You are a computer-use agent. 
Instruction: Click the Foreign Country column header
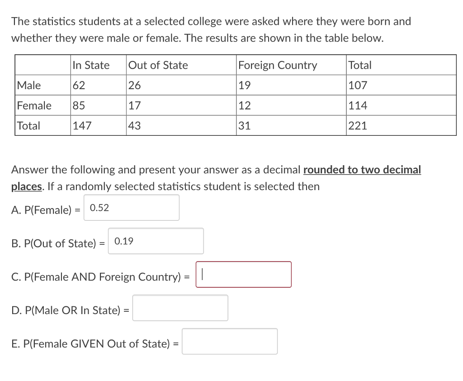pyautogui.click(x=277, y=65)
